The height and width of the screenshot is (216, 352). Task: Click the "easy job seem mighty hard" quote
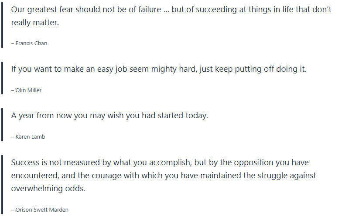pyautogui.click(x=159, y=69)
